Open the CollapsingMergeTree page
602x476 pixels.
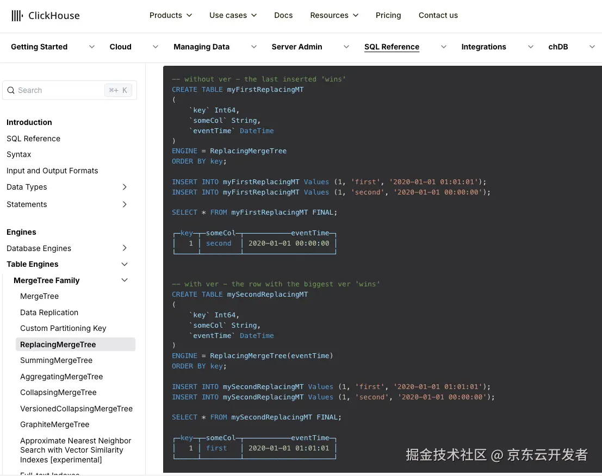coord(58,392)
